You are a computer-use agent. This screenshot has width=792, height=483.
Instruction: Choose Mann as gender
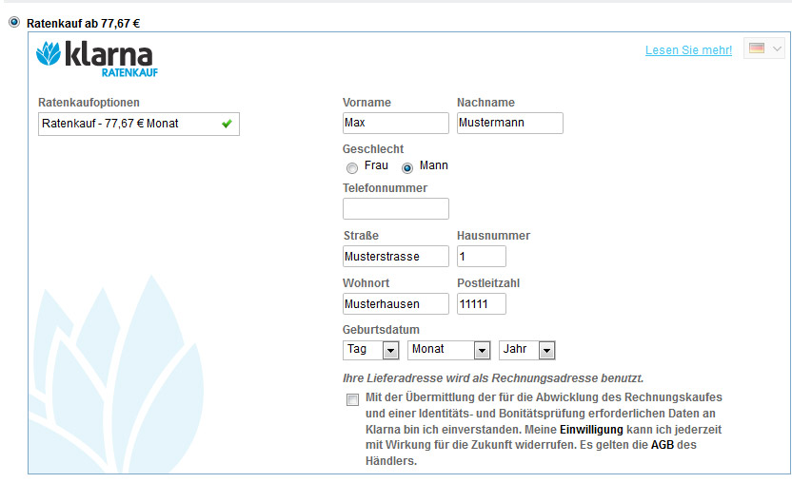407,167
